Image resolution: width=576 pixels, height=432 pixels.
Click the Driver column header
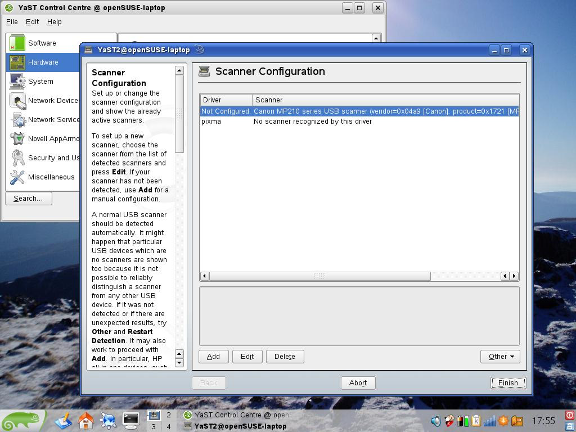(x=226, y=100)
